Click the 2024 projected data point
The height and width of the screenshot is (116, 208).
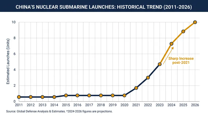(x=171, y=44)
